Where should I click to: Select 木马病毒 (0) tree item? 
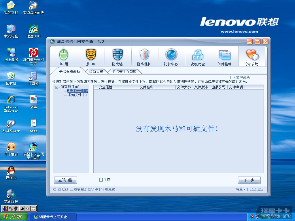[x=77, y=91]
